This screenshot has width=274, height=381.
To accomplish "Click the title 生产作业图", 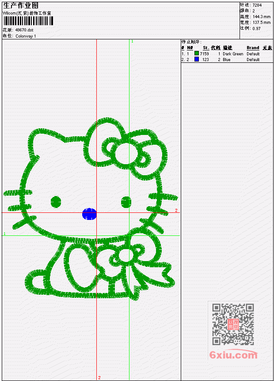I will tap(20, 6).
